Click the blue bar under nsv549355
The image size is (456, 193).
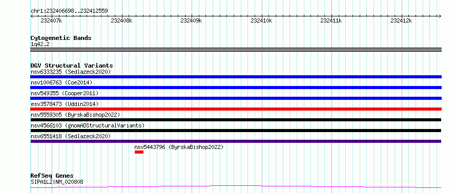tap(236, 98)
